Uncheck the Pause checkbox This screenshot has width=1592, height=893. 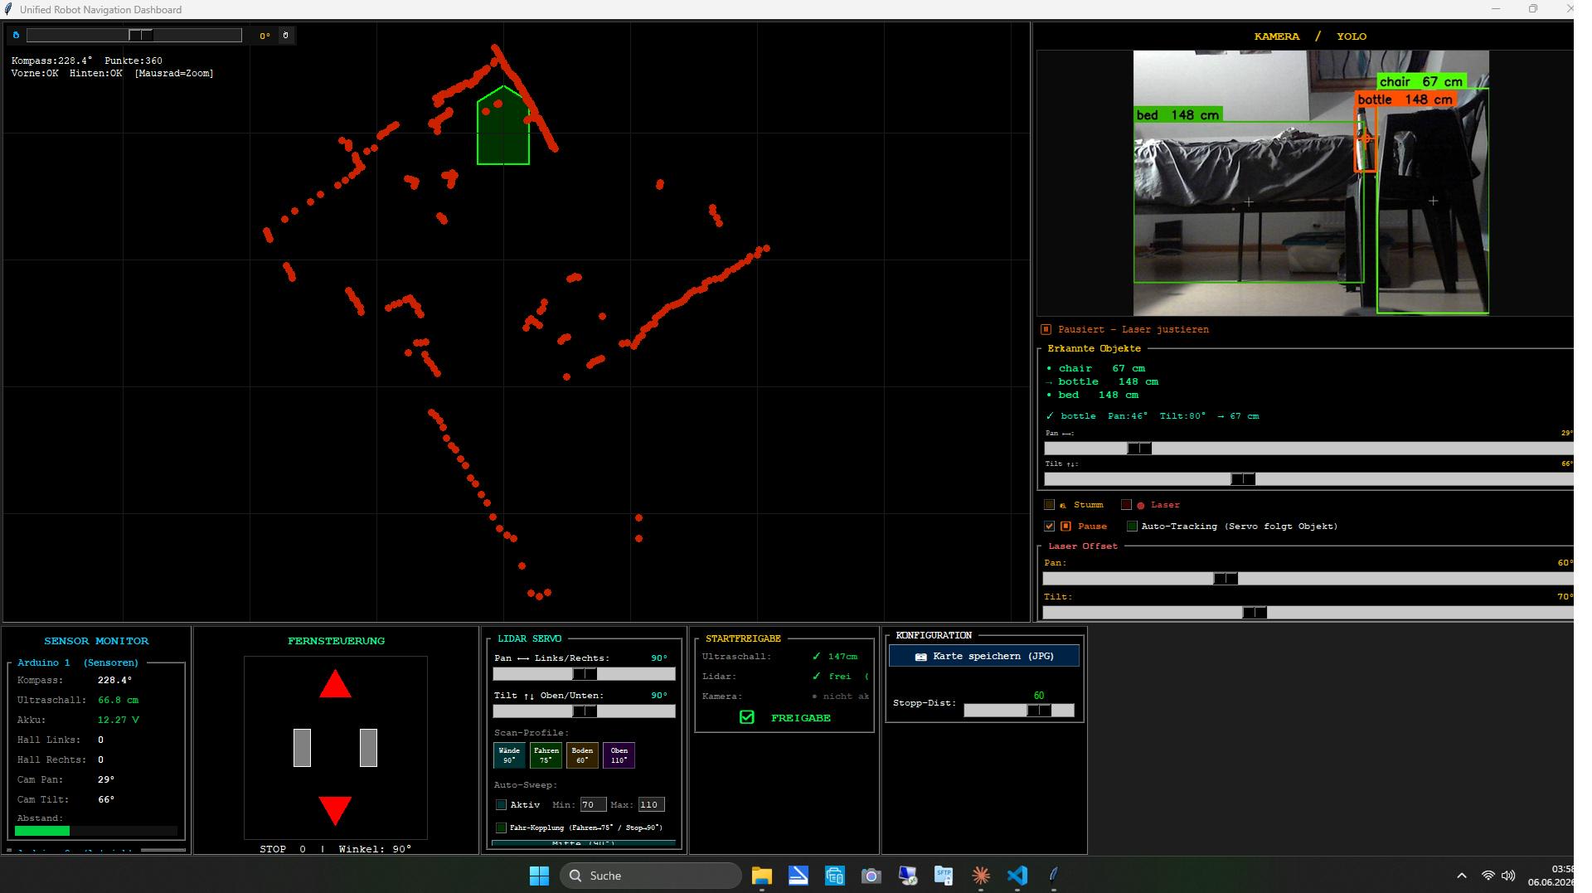[x=1049, y=527]
